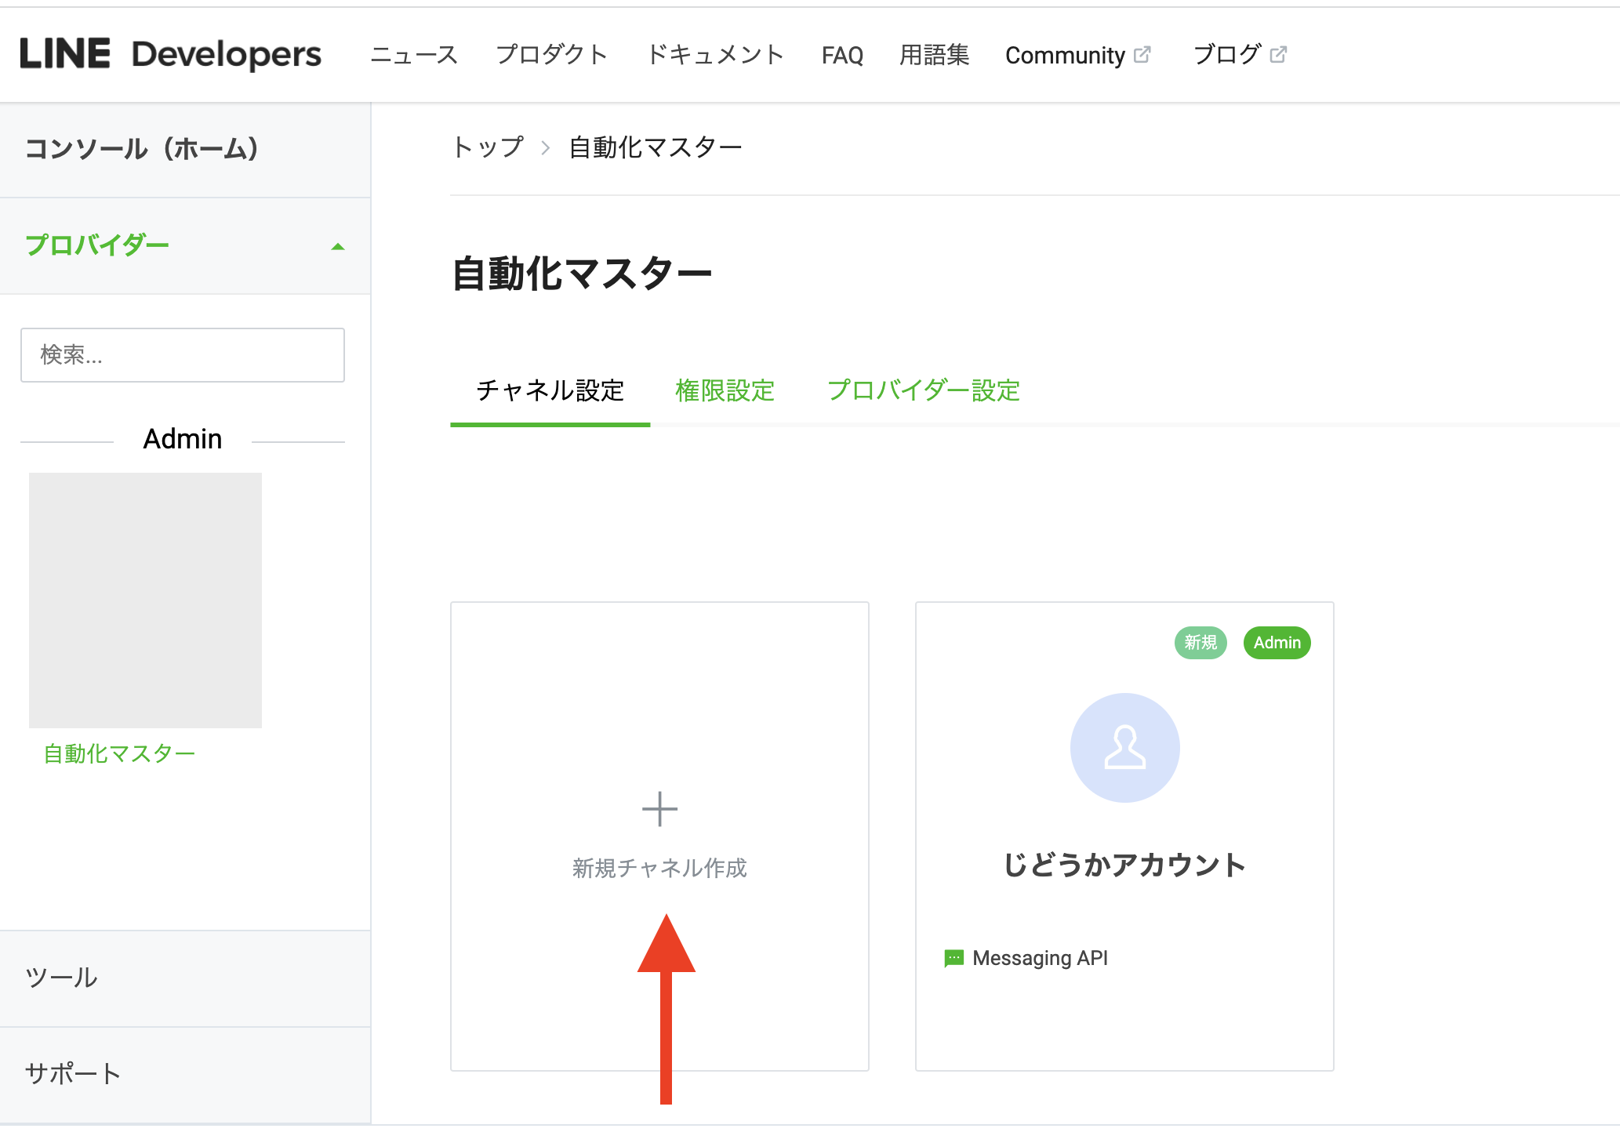Collapse the プロバイダー section arrow
Screen dimensions: 1620x1132
(338, 246)
